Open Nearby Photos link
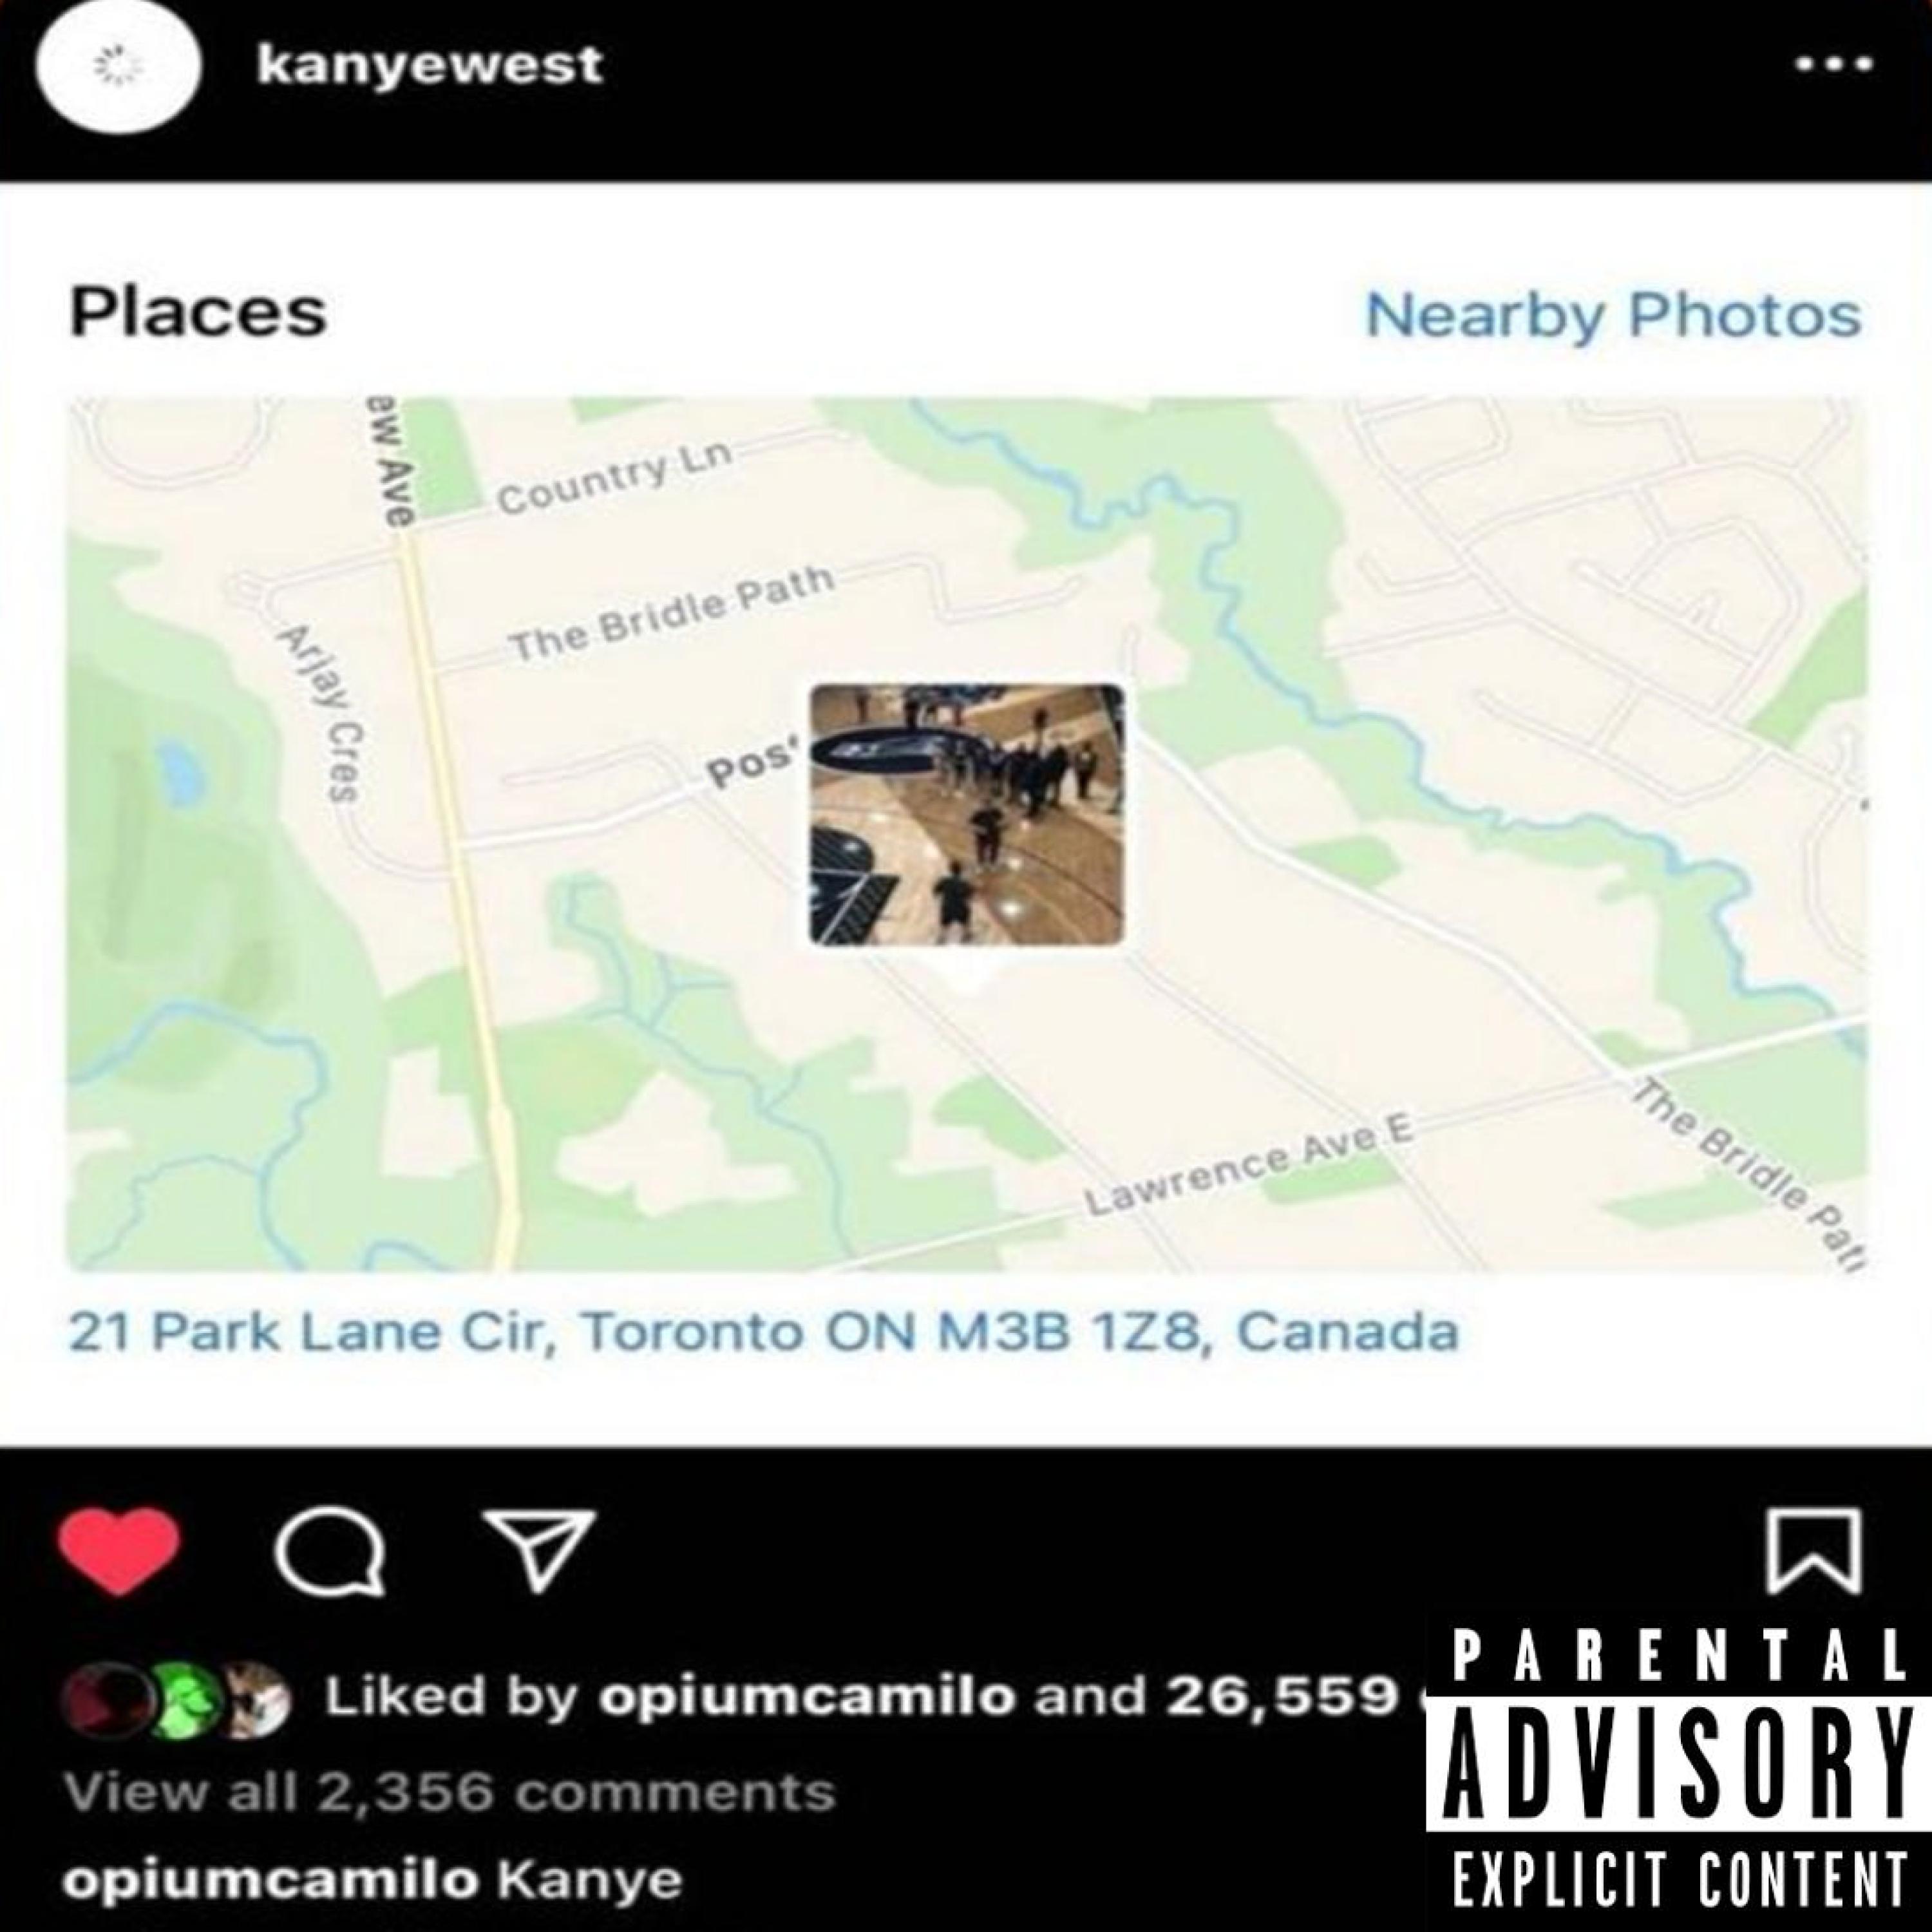 tap(1613, 315)
